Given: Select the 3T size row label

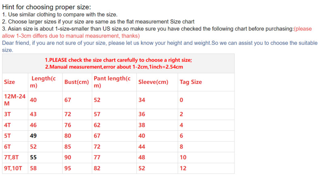Looking at the screenshot, I should (x=8, y=114).
